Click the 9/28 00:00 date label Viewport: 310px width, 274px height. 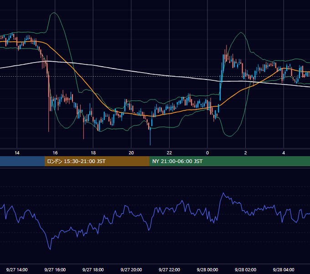[207, 269]
